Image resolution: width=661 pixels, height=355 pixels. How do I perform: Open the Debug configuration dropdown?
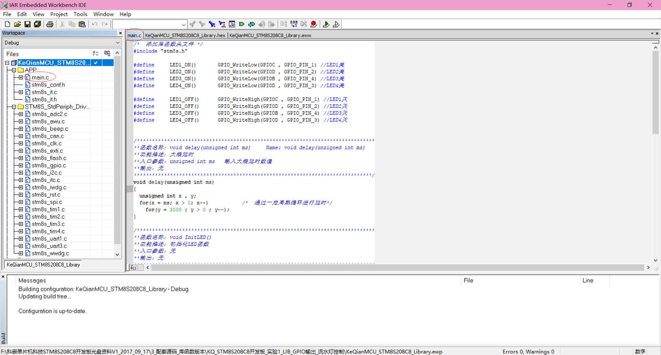[118, 43]
